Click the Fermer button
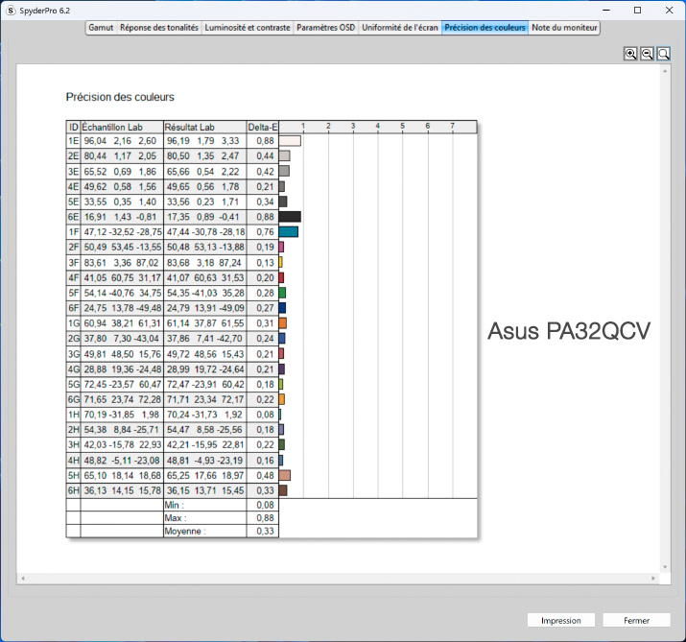The height and width of the screenshot is (642, 686). pos(636,620)
